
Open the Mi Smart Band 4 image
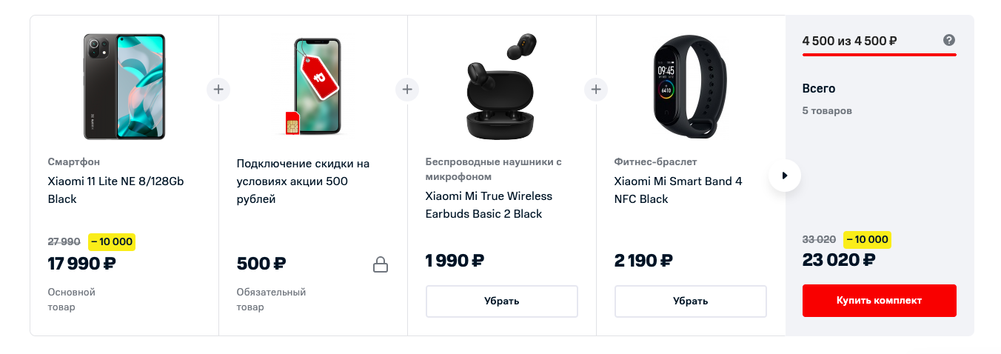coord(690,86)
